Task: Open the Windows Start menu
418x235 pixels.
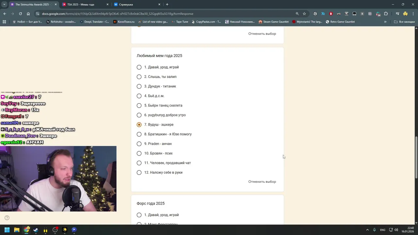Action: point(7,230)
